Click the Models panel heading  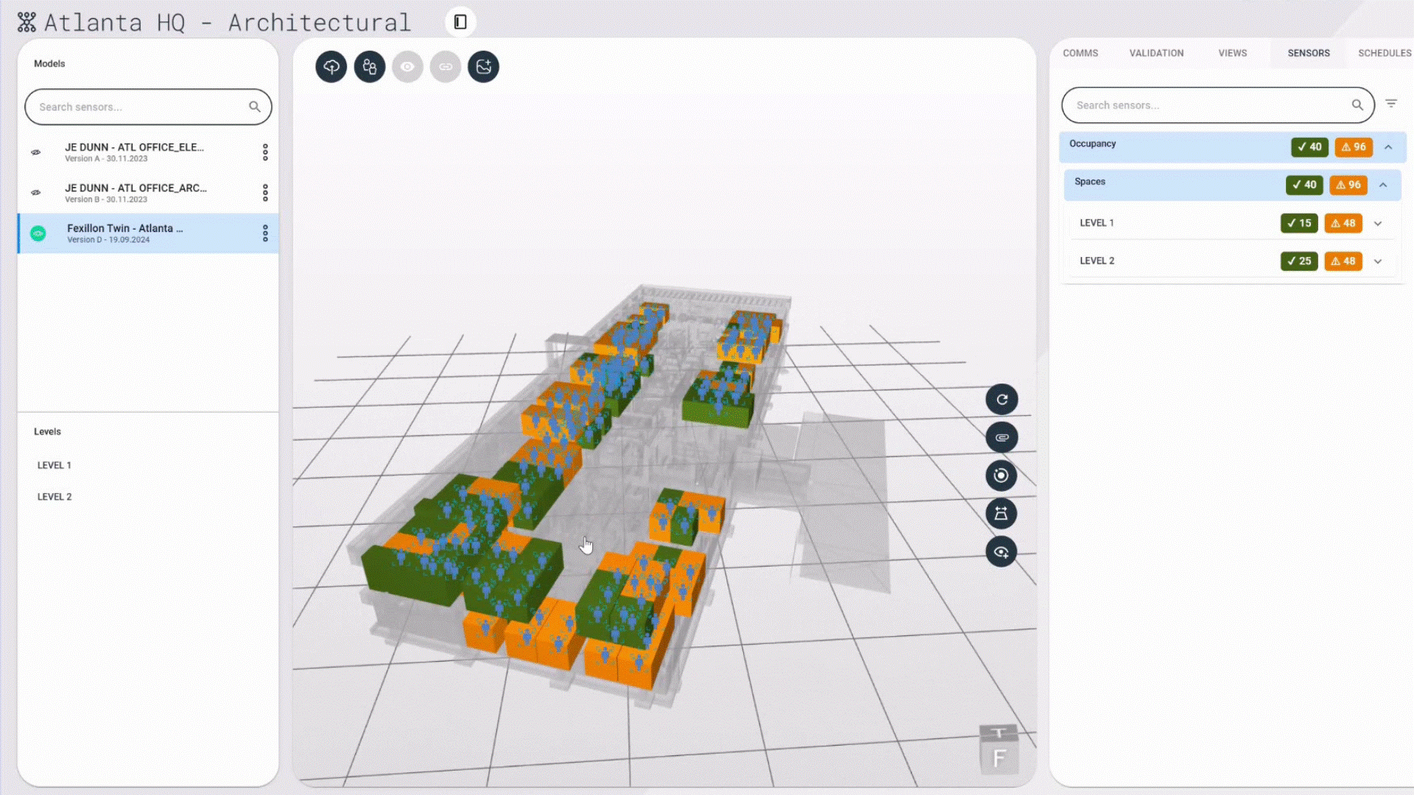(49, 64)
